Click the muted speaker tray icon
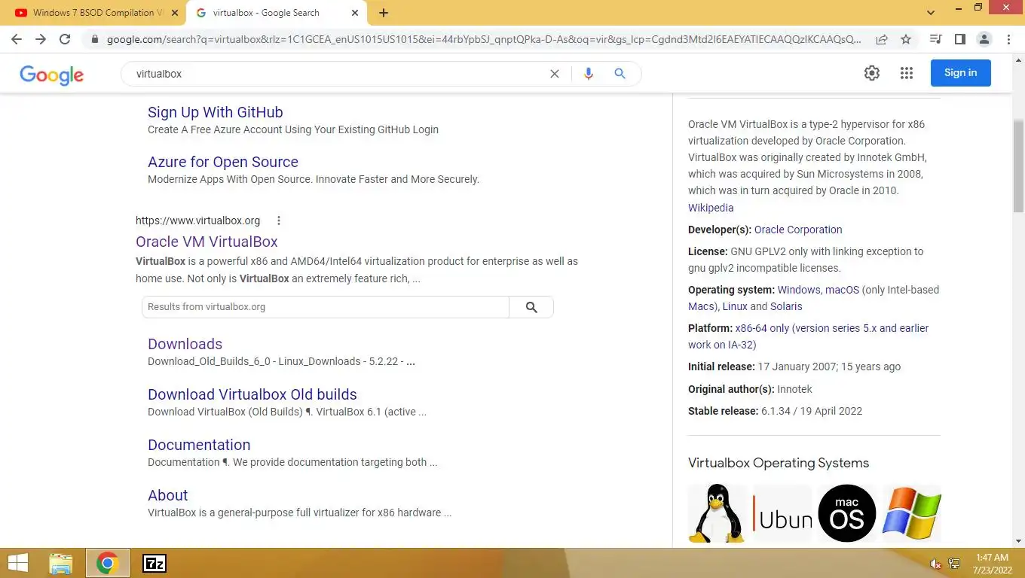The height and width of the screenshot is (578, 1025). (936, 564)
